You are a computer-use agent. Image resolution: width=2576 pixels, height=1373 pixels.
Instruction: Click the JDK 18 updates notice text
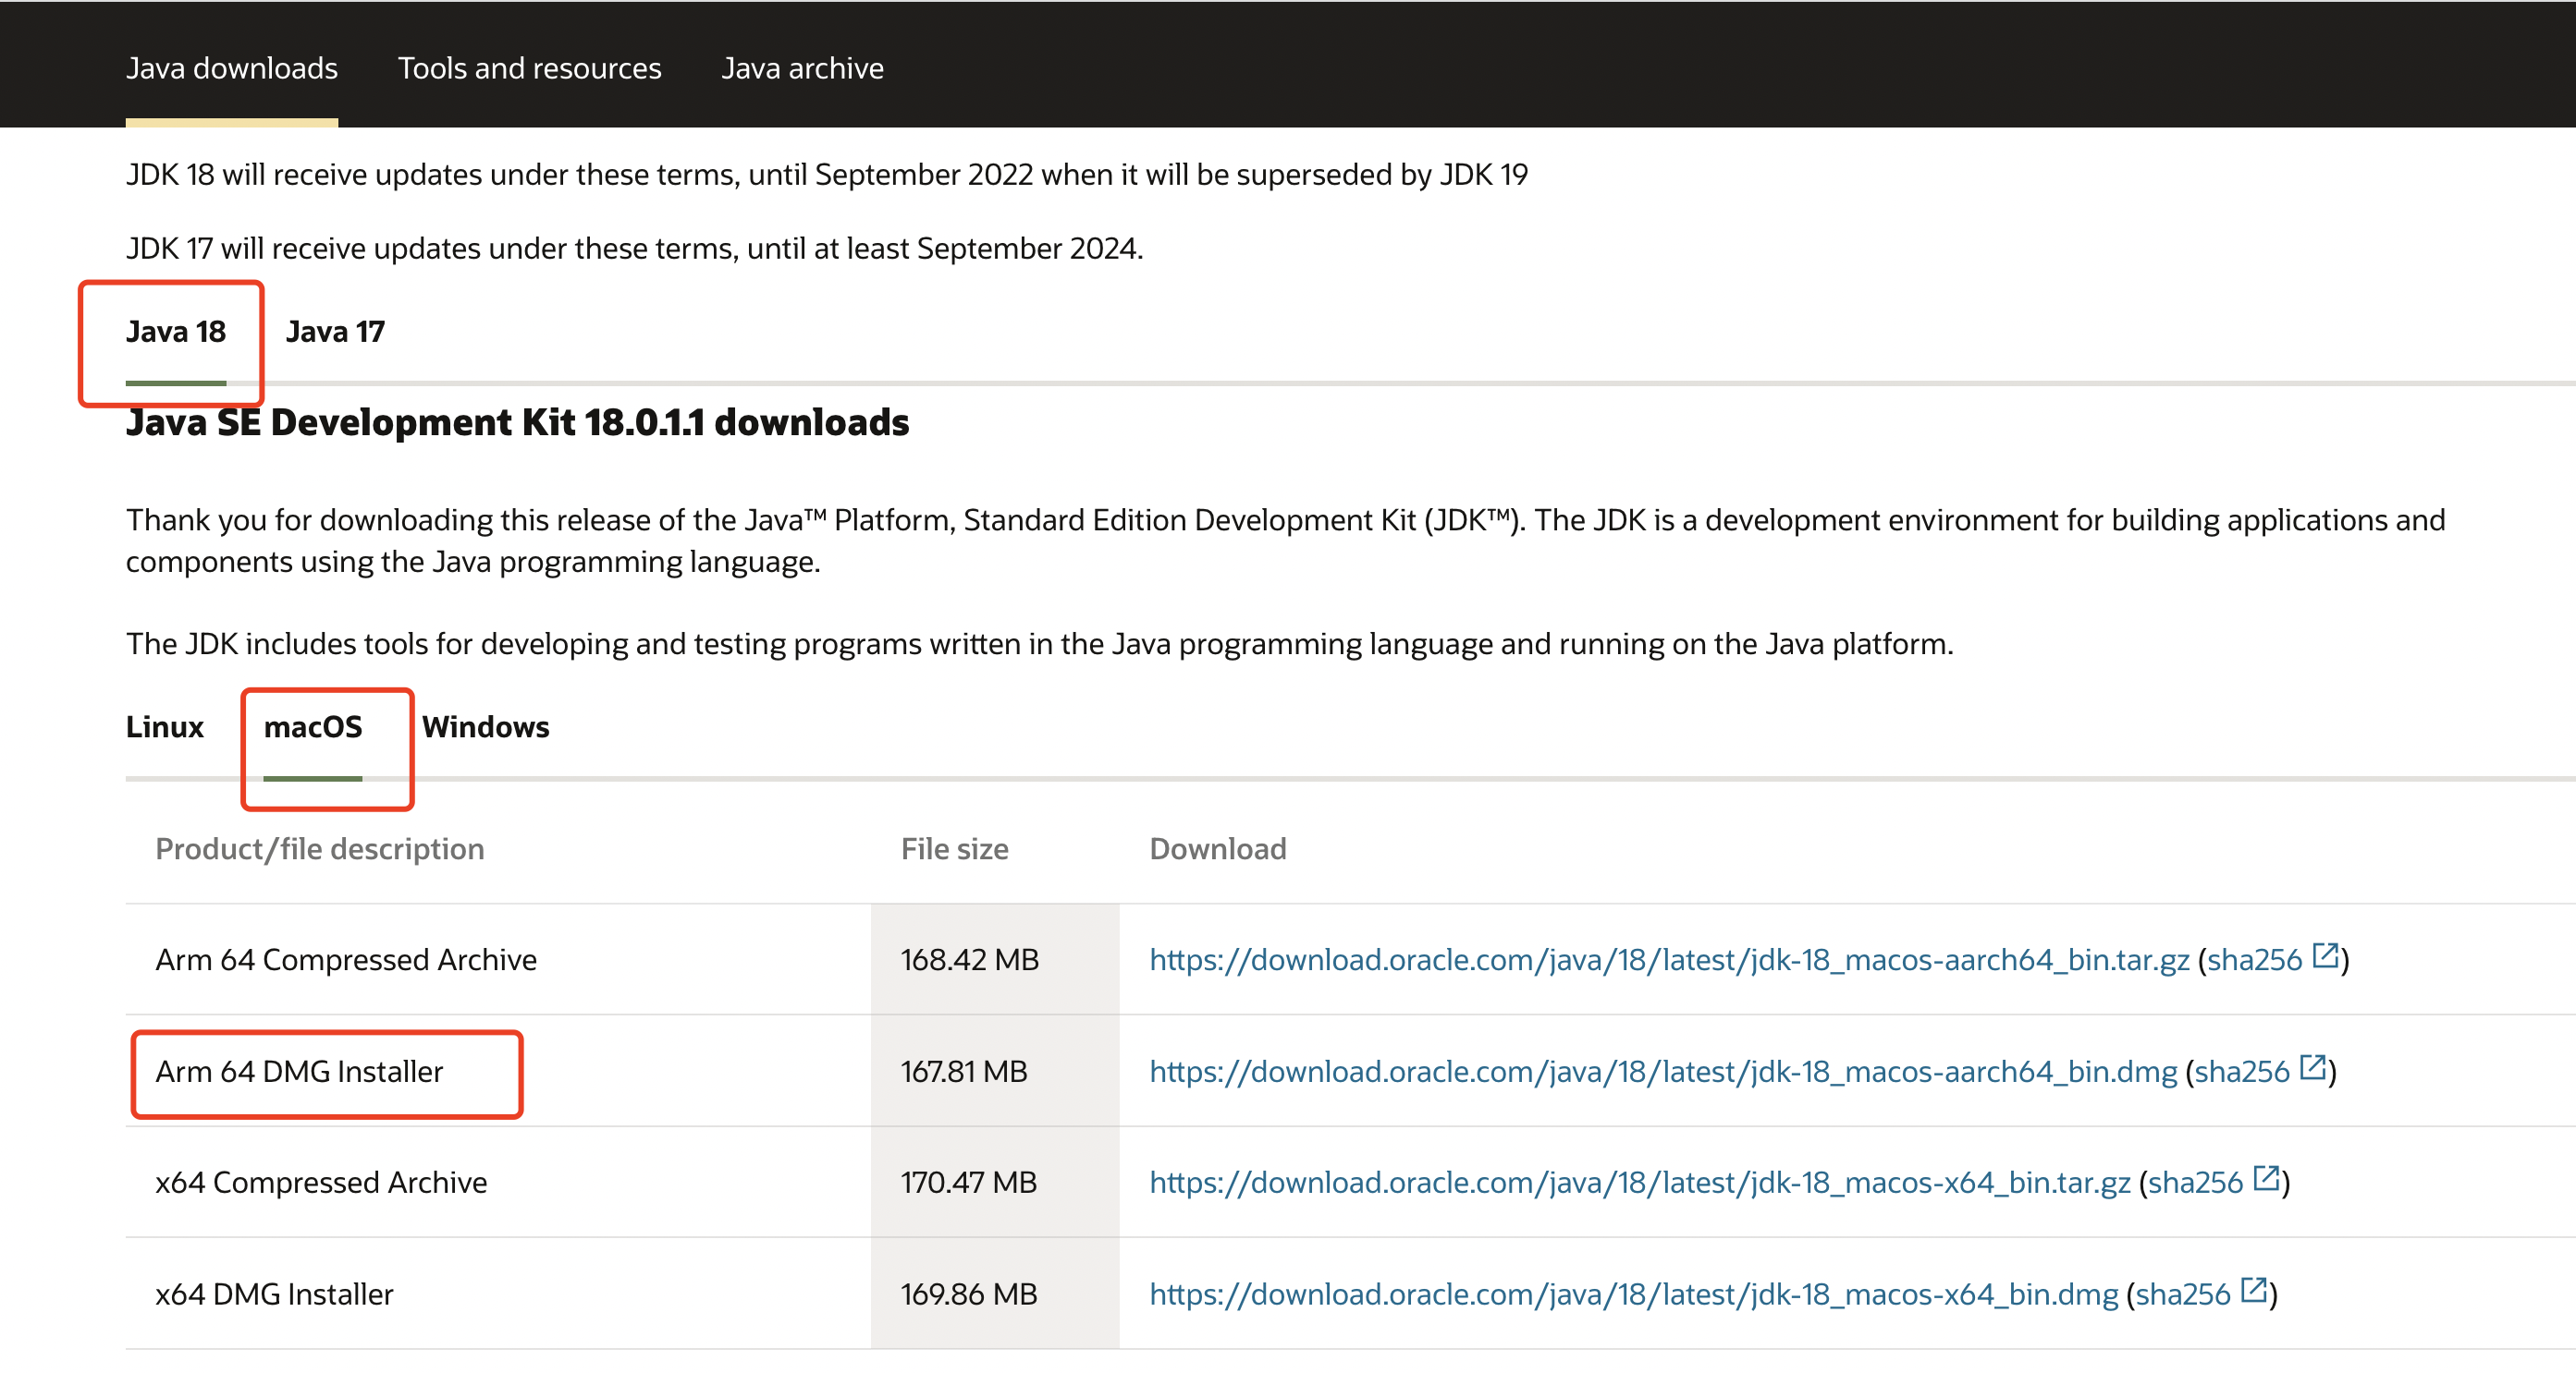click(826, 174)
